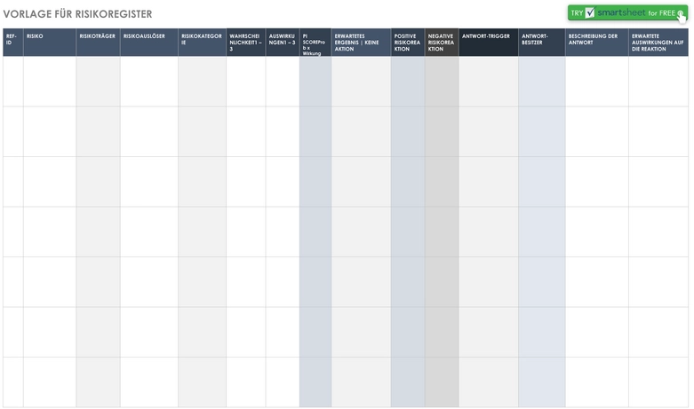
Task: Select the WAHRSCHEINLICHKEIT1 – 3 column header
Action: [246, 43]
